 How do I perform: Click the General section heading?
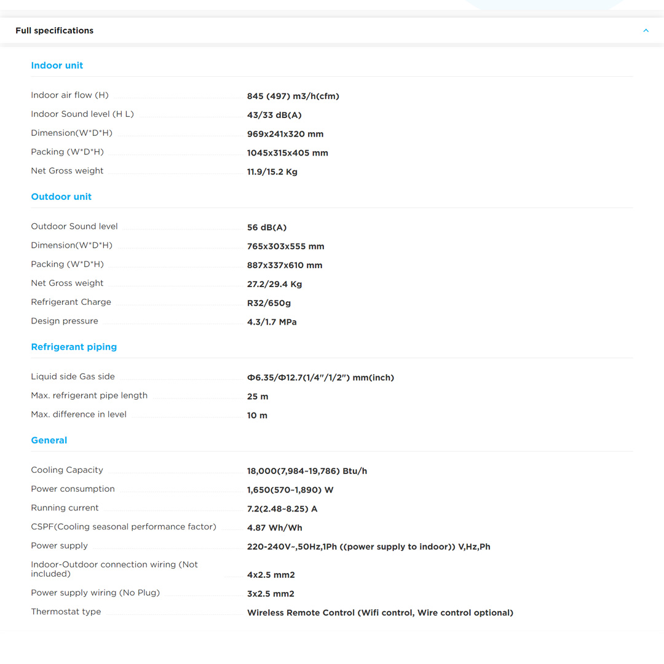[x=49, y=440]
